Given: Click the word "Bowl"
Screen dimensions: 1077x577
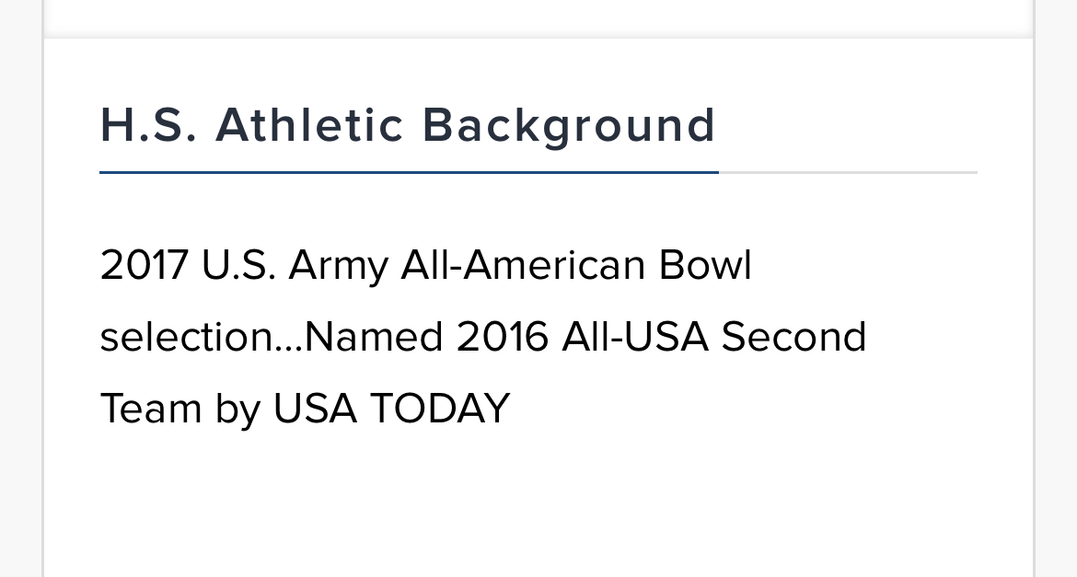Looking at the screenshot, I should coord(705,265).
